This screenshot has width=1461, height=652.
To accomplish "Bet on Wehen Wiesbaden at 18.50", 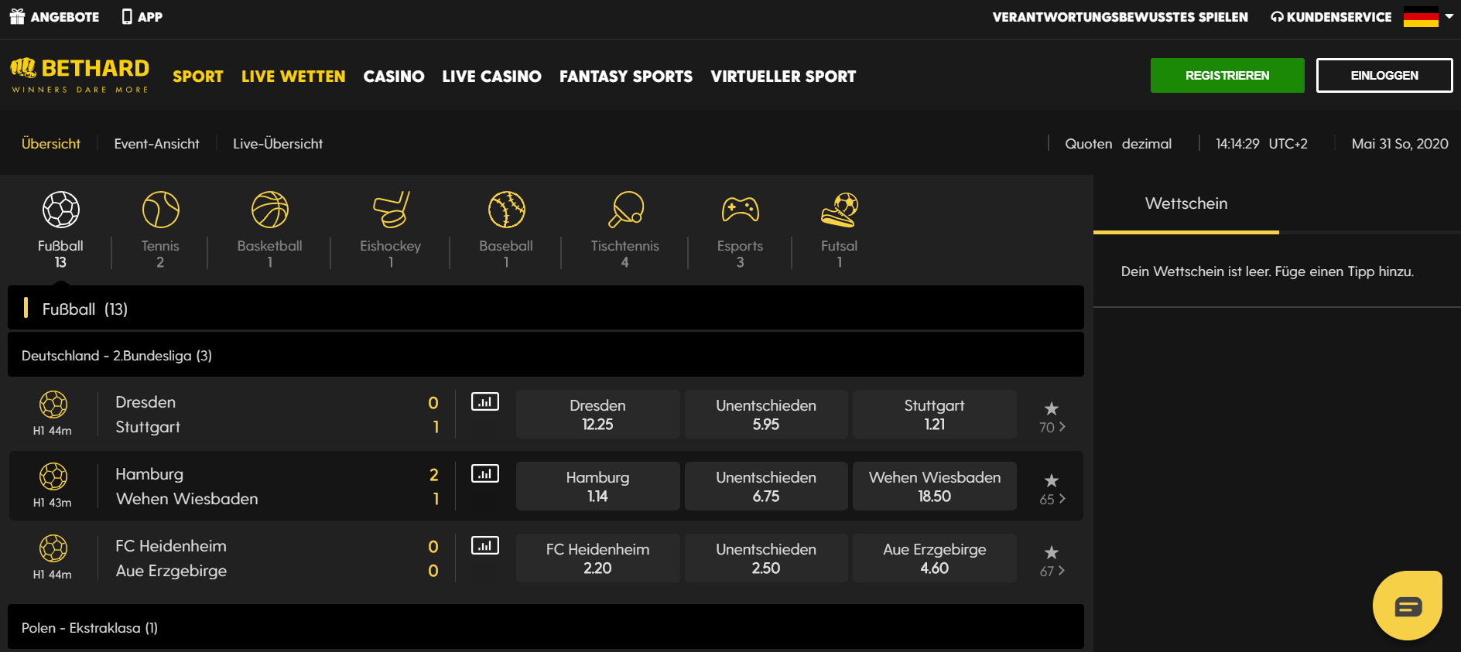I will [x=935, y=486].
